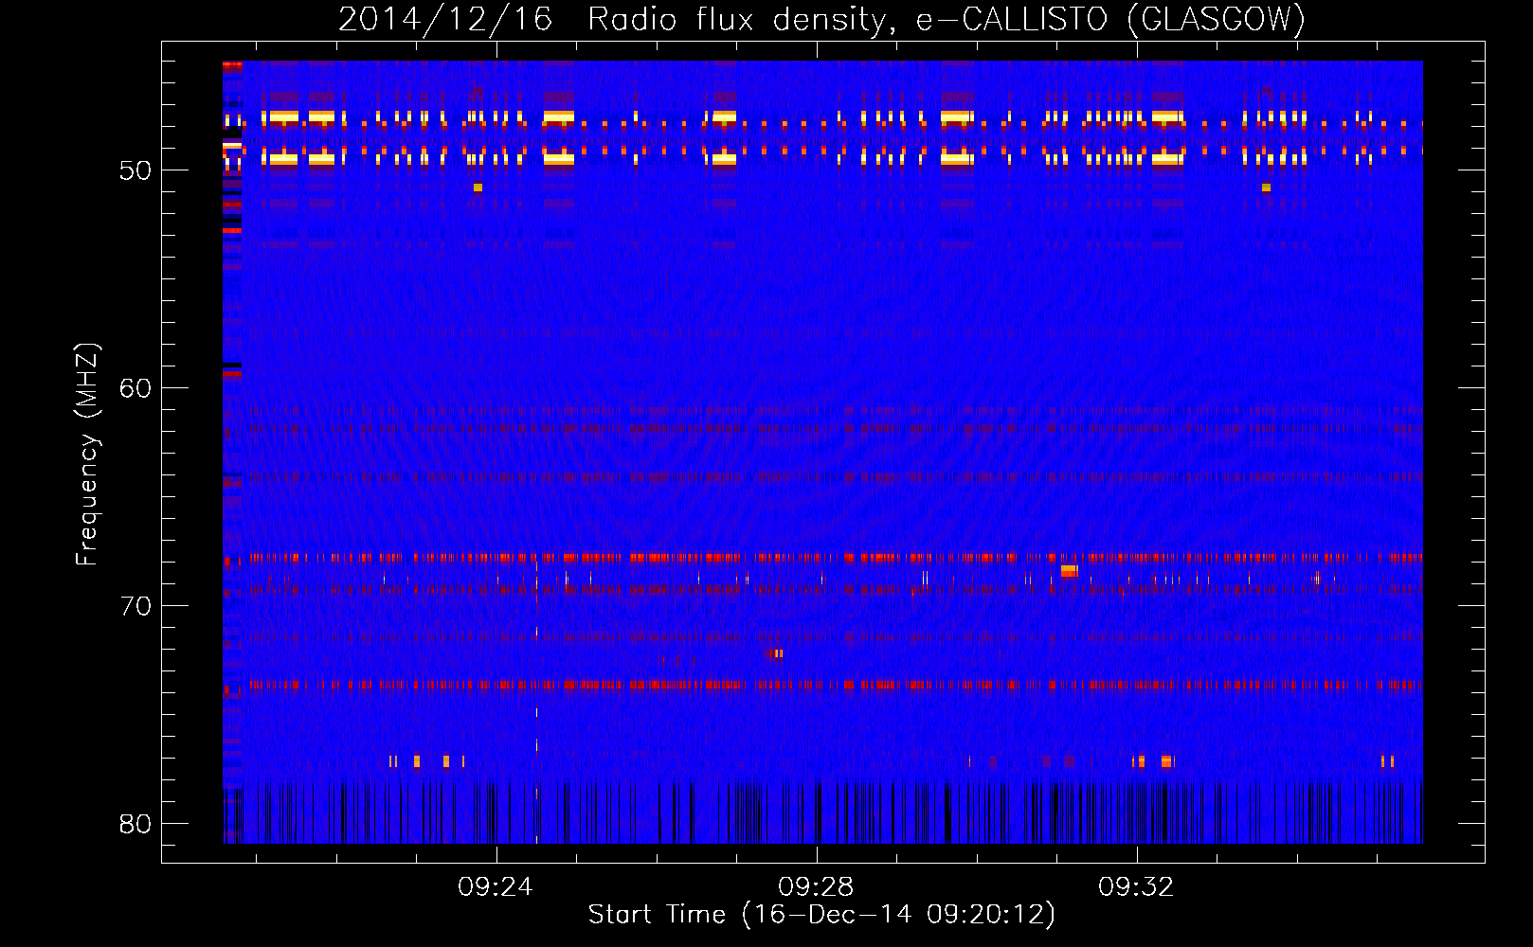The image size is (1533, 947).
Task: Click the 09:28 time tick label
Action: point(816,887)
